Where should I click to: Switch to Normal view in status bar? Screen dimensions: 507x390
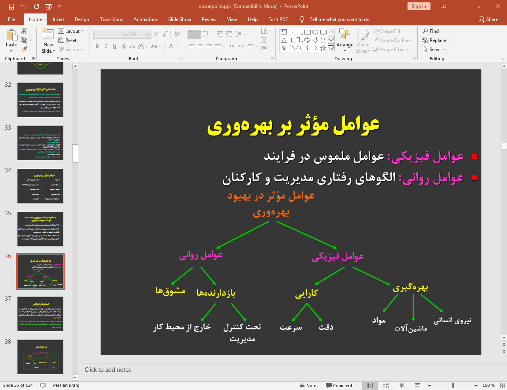(370, 386)
